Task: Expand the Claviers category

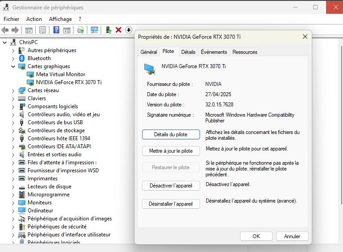Action: [x=13, y=98]
